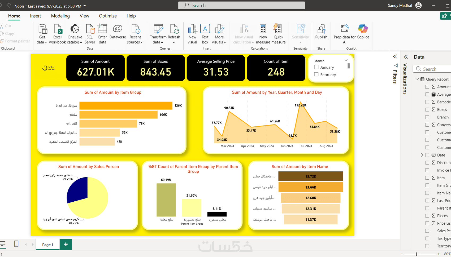Open the Copilot pane

363,32
